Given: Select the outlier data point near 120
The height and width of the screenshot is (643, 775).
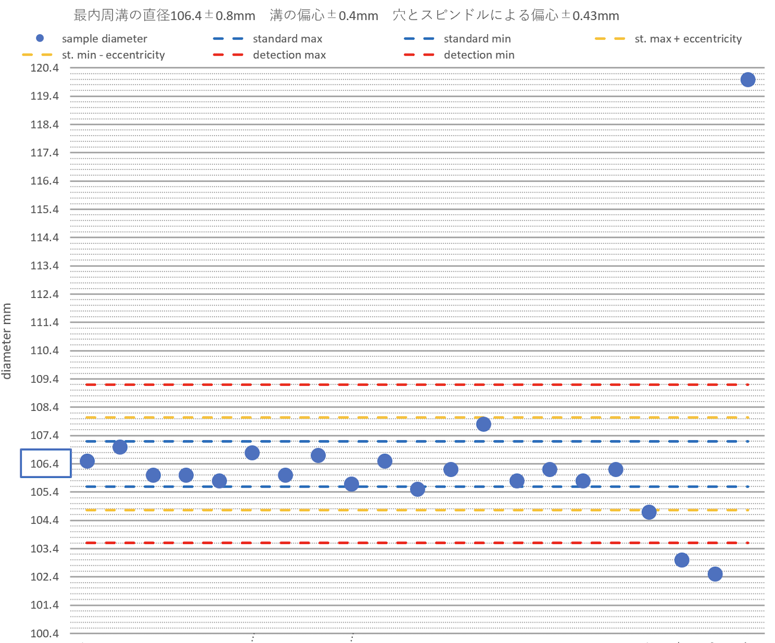Looking at the screenshot, I should 747,80.
